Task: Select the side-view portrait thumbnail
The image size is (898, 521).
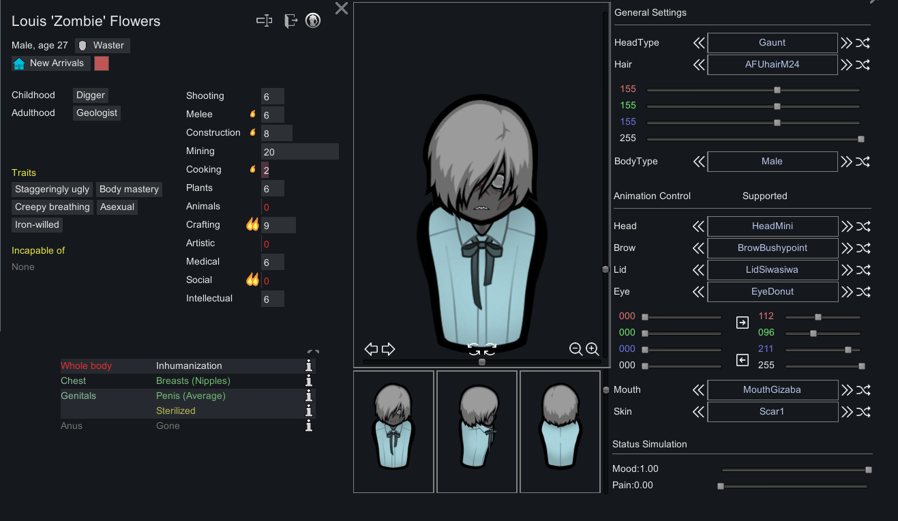Action: point(477,432)
